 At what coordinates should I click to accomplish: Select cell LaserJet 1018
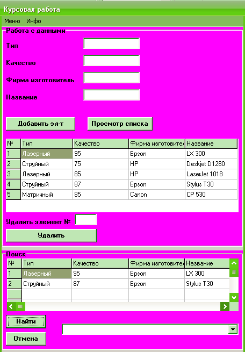click(211, 174)
